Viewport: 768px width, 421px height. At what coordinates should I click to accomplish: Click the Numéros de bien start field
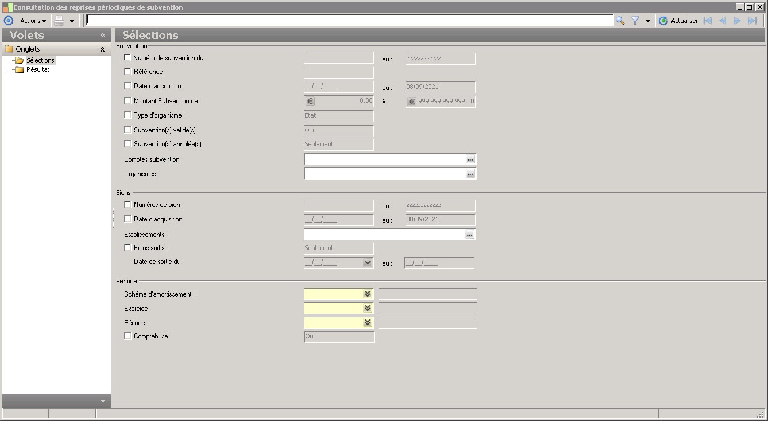pyautogui.click(x=339, y=205)
